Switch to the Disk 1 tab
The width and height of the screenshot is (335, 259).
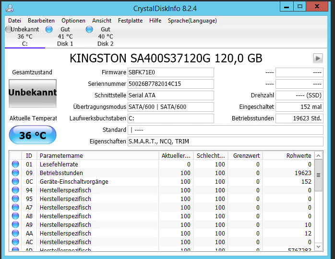65,36
